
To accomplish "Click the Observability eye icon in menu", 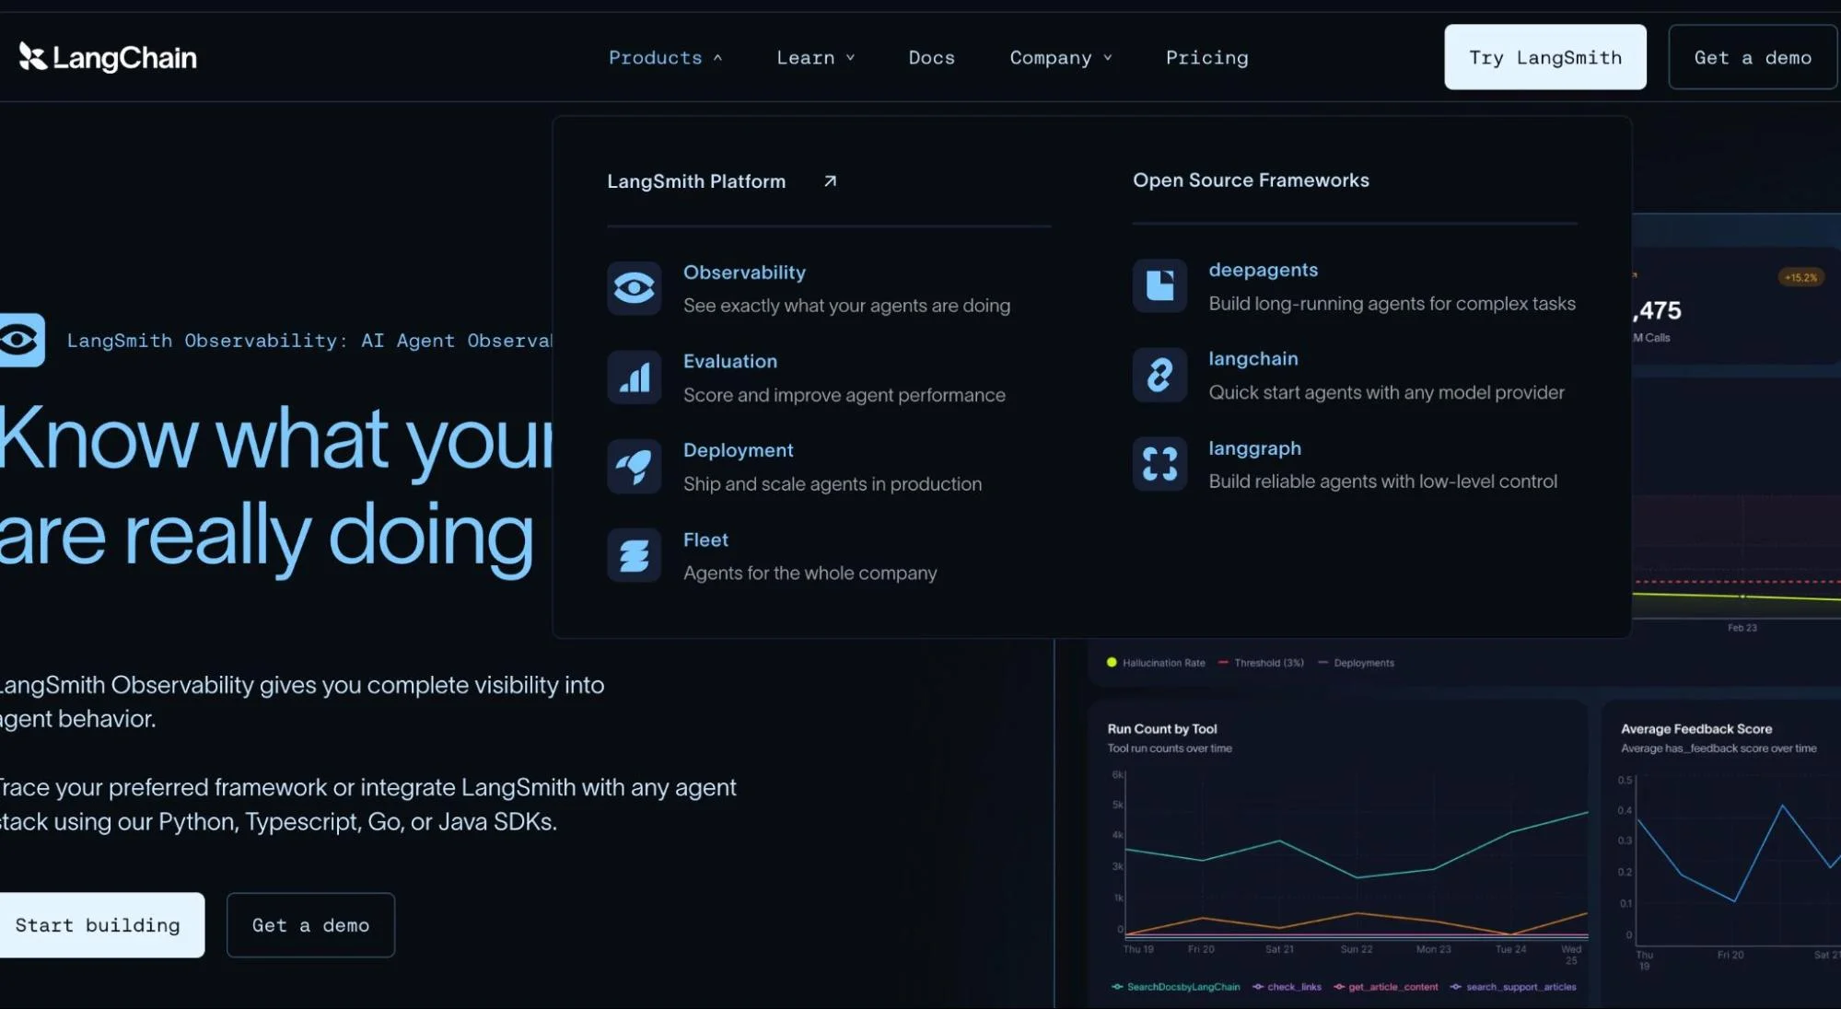I will 634,288.
